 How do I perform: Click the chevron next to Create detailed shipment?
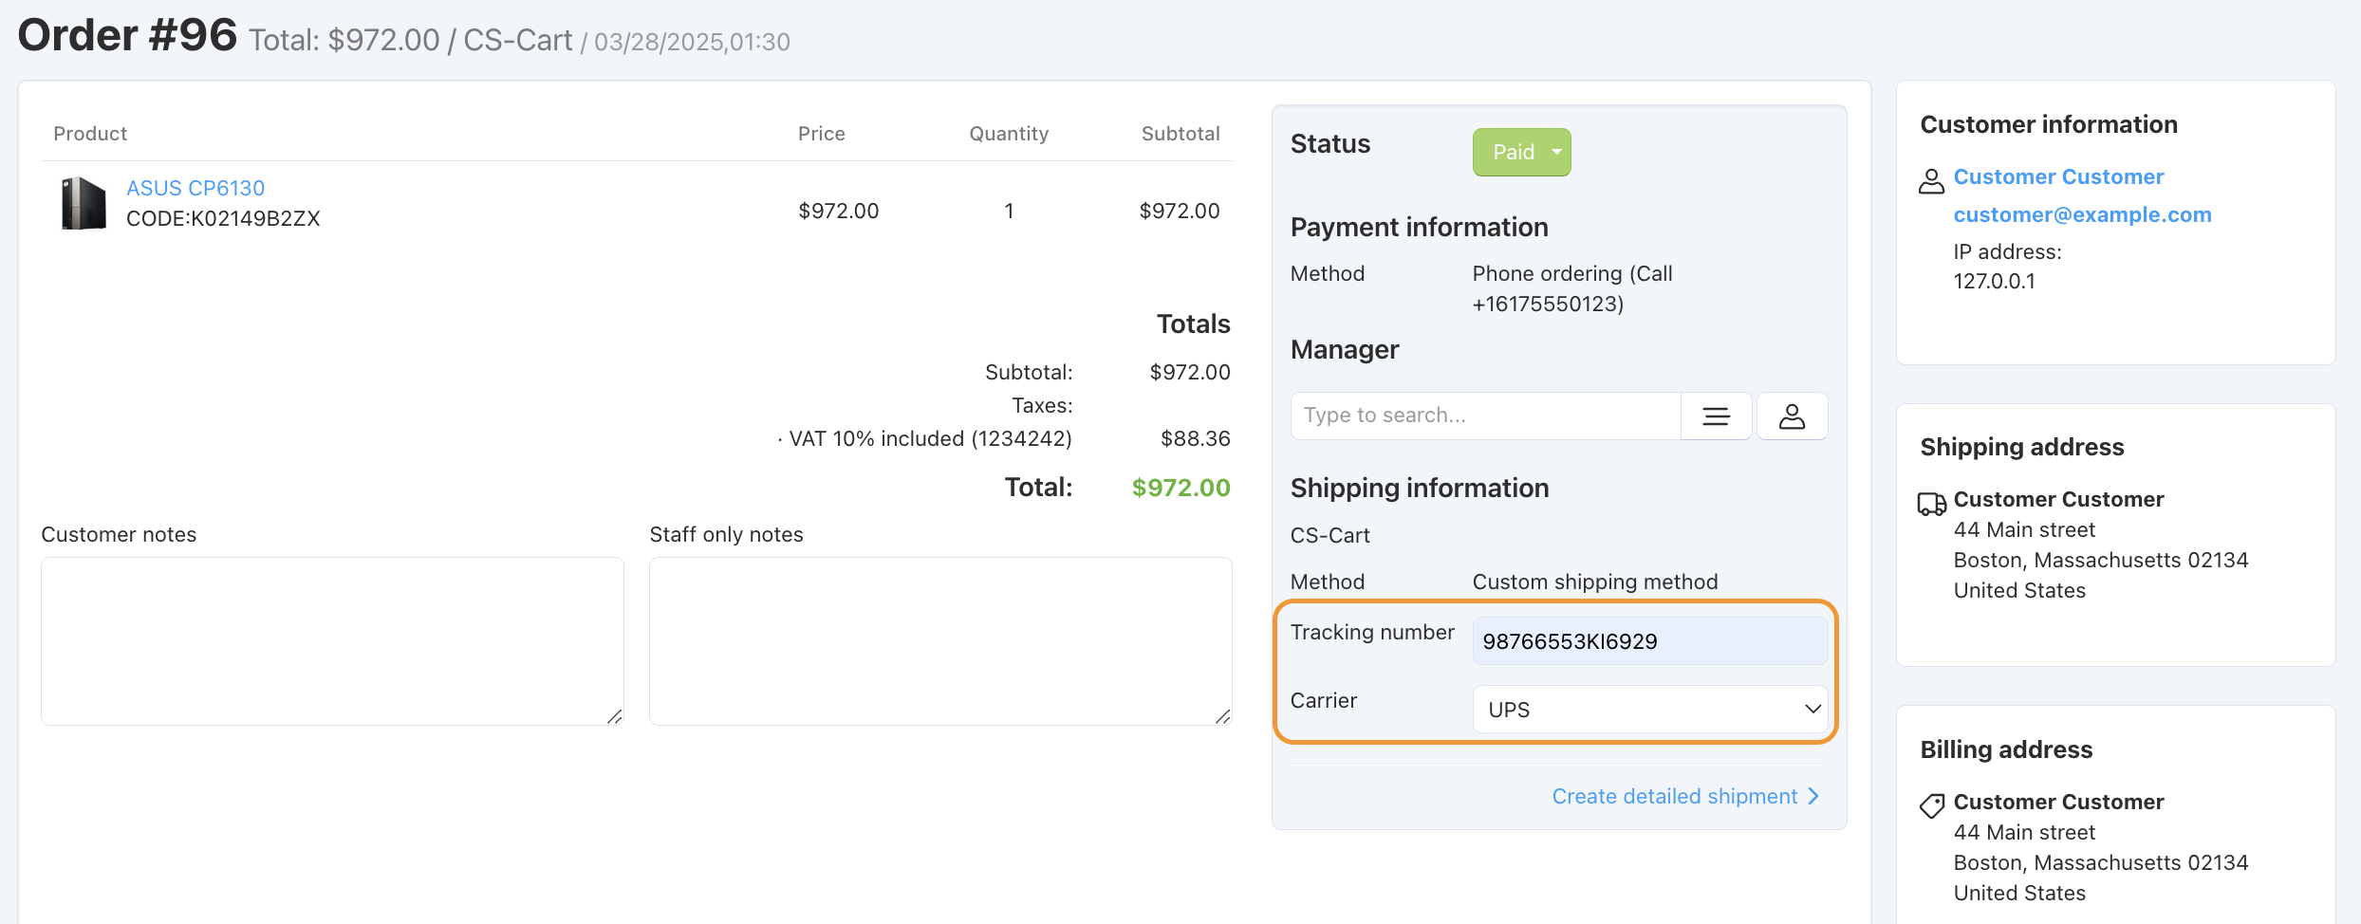click(x=1813, y=796)
